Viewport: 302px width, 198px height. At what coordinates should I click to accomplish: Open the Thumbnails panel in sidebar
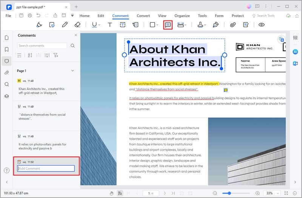click(x=6, y=38)
